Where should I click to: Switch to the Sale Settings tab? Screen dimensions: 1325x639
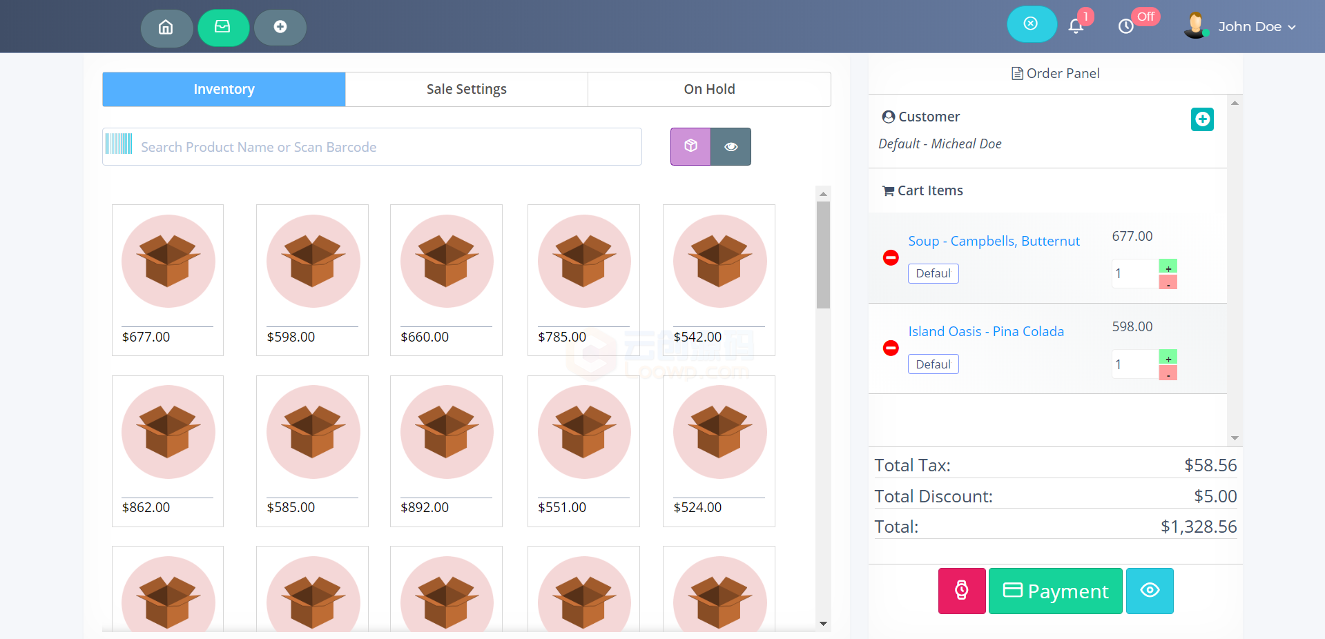[x=467, y=89]
